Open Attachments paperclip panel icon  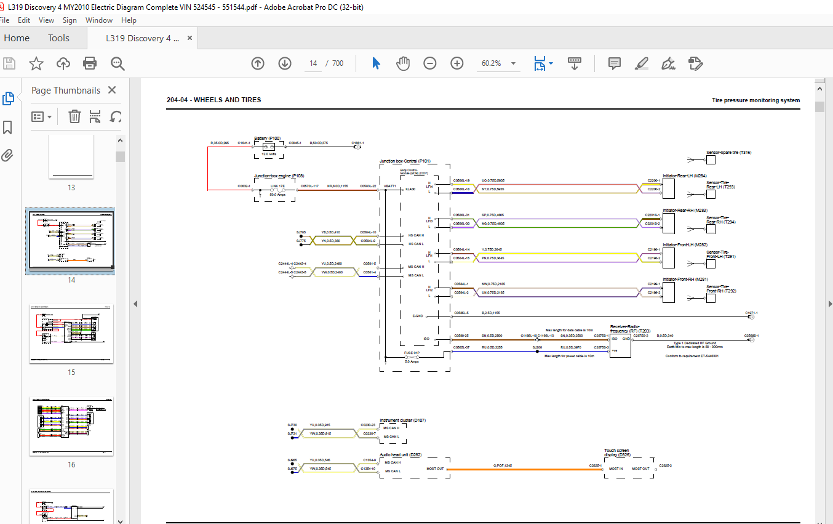(x=8, y=155)
